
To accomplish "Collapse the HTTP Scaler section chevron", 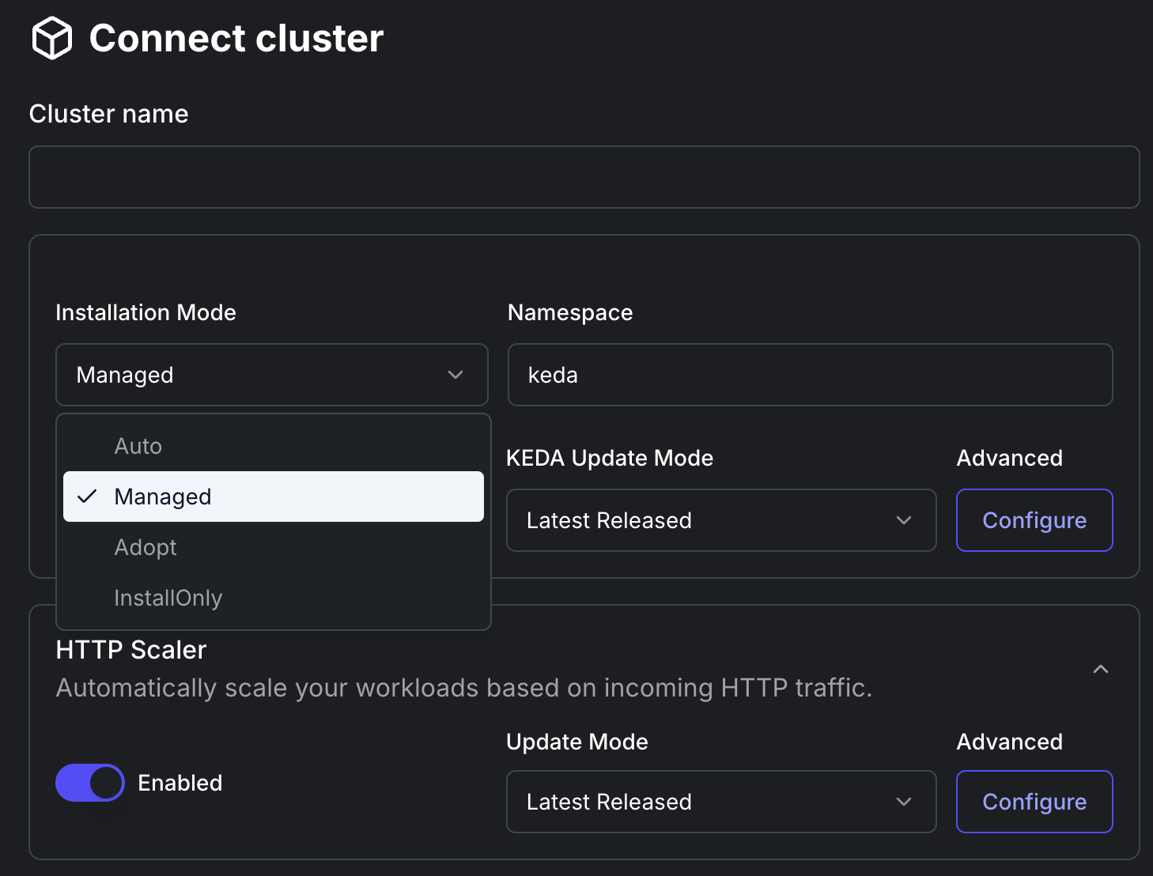I will tap(1101, 669).
